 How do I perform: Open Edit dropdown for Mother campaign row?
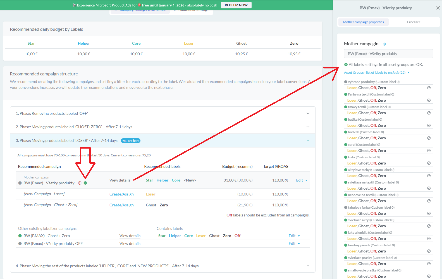point(302,180)
